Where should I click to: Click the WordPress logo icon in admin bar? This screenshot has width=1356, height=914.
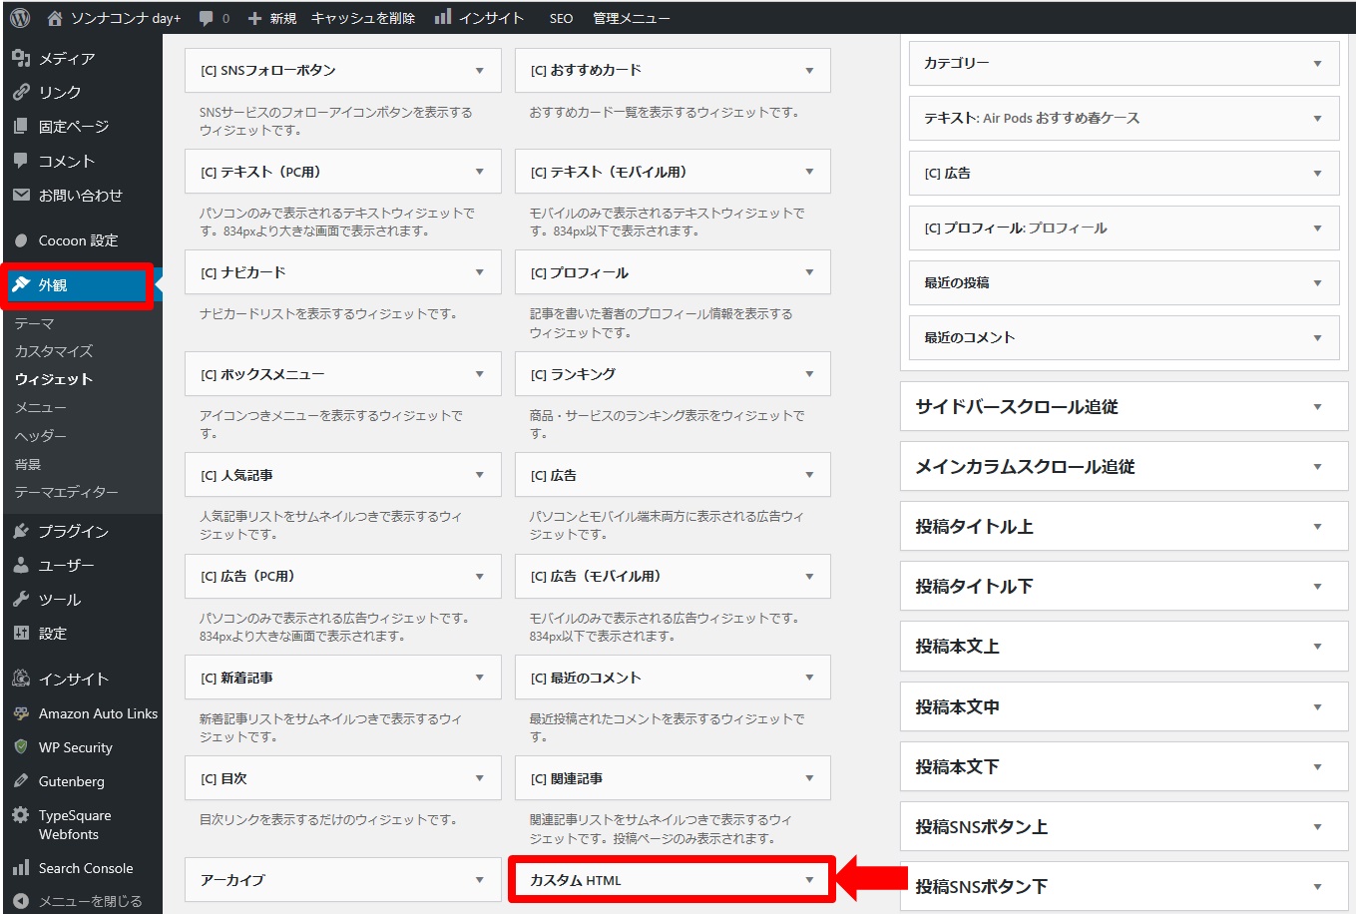(x=20, y=18)
